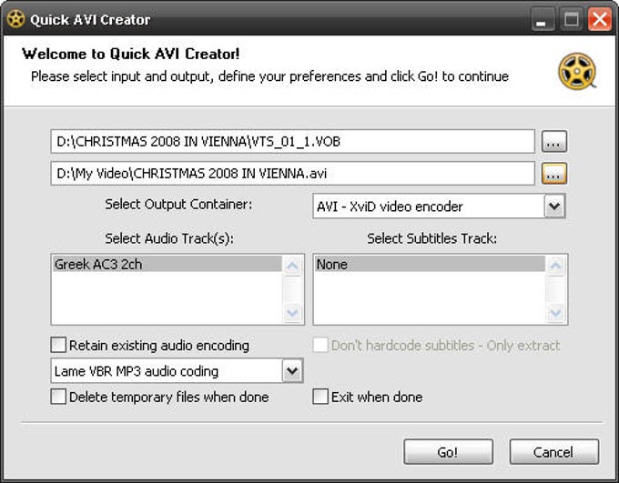Maximize the Quick AVI Creator window
The height and width of the screenshot is (483, 619).
coord(571,19)
